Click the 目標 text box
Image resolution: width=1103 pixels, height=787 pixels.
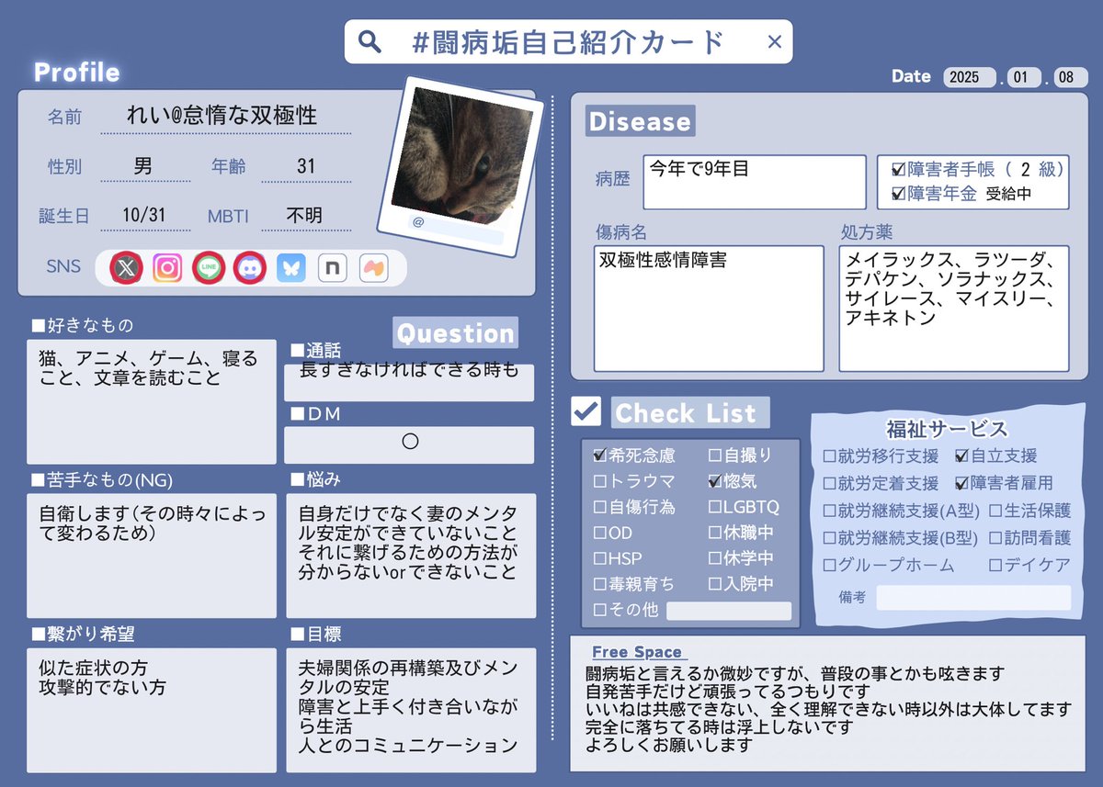pos(411,711)
